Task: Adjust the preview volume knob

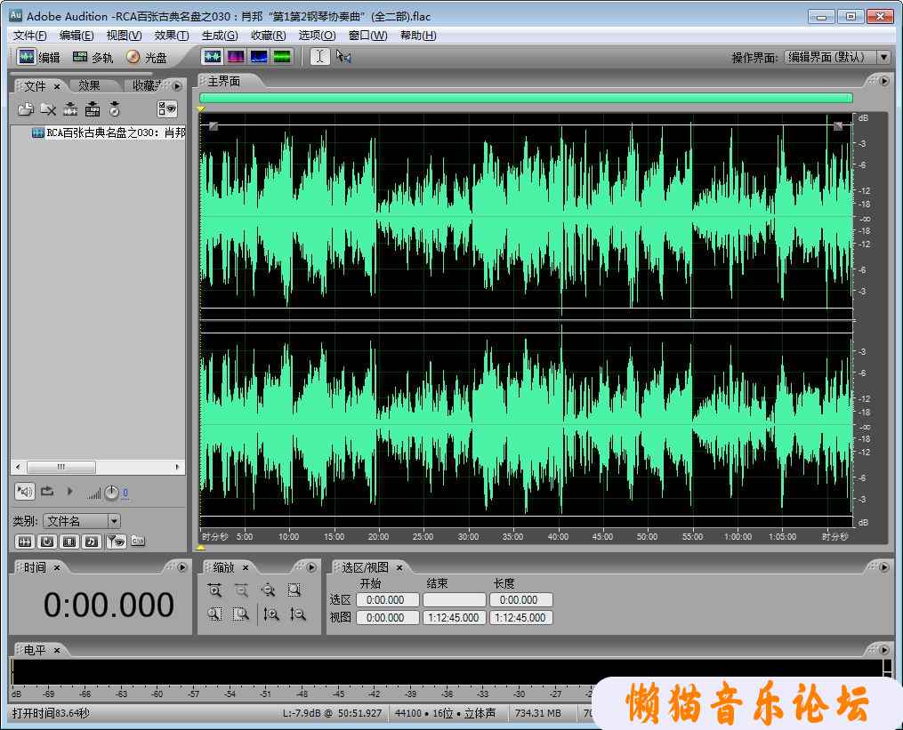Action: [x=112, y=493]
